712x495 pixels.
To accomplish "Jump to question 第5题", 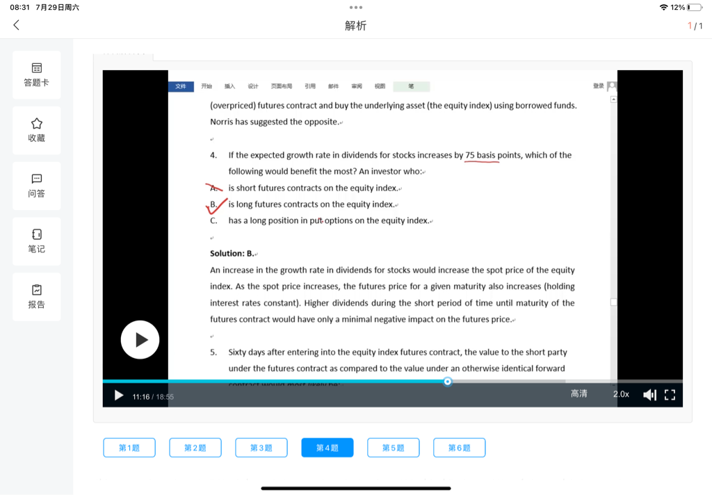I will click(x=394, y=448).
